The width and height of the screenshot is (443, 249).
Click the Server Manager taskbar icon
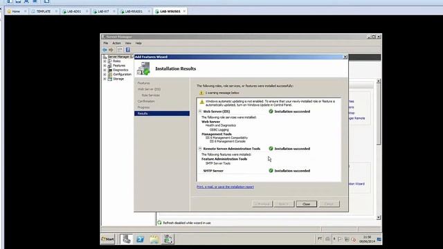pyautogui.click(x=127, y=239)
